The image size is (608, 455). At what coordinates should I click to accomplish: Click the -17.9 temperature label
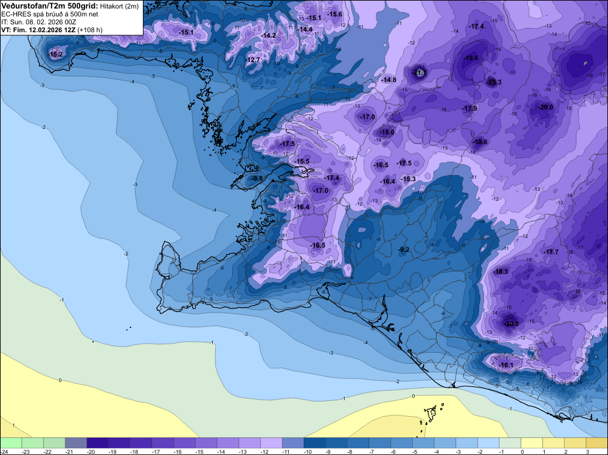470,108
